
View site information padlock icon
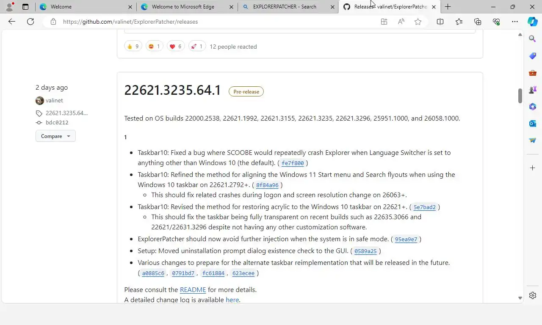point(53,22)
